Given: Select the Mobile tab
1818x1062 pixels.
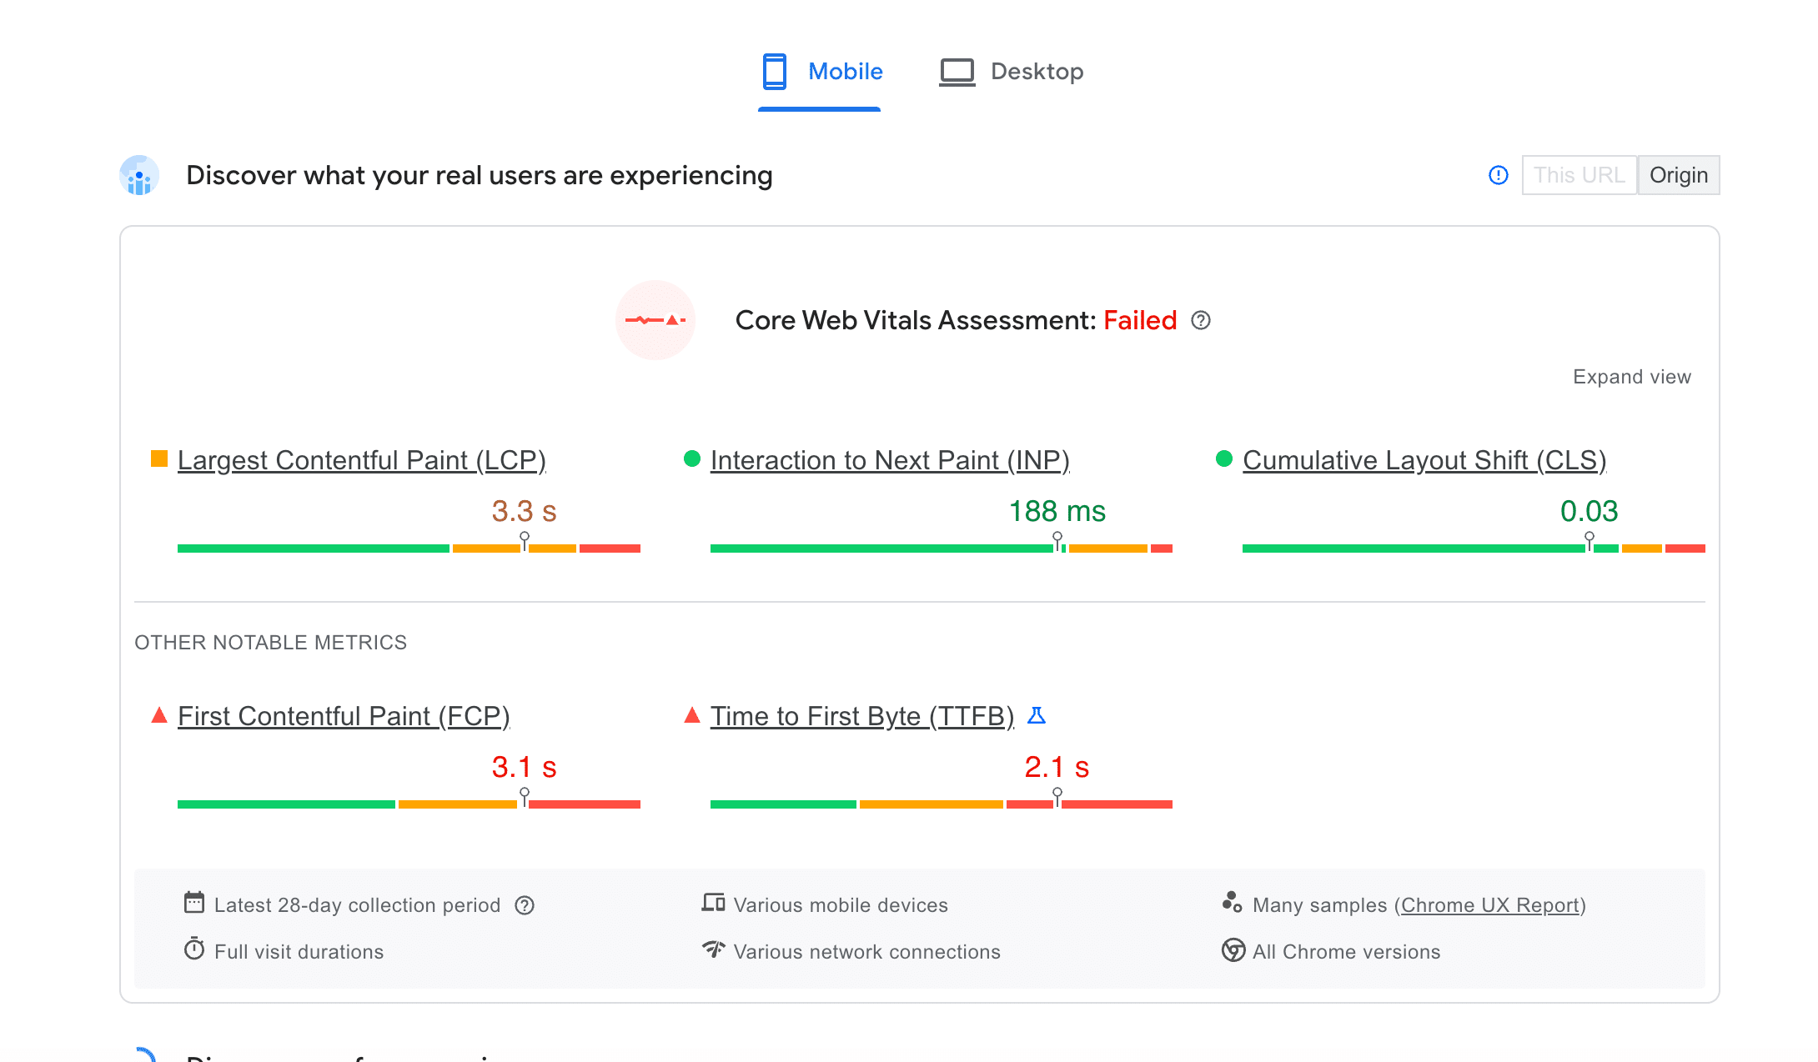Looking at the screenshot, I should (x=819, y=69).
